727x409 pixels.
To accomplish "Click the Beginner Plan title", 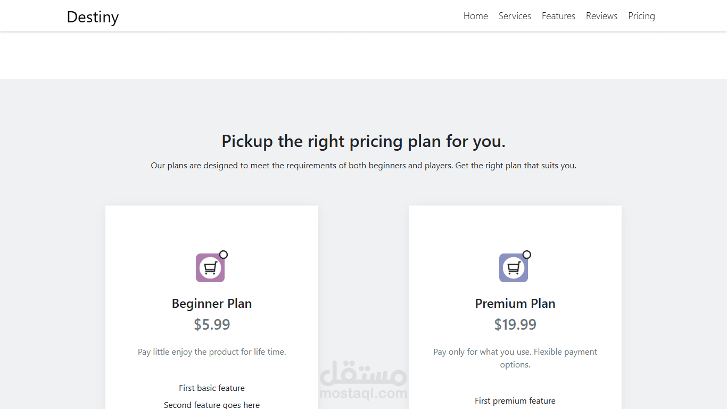I will coord(212,304).
